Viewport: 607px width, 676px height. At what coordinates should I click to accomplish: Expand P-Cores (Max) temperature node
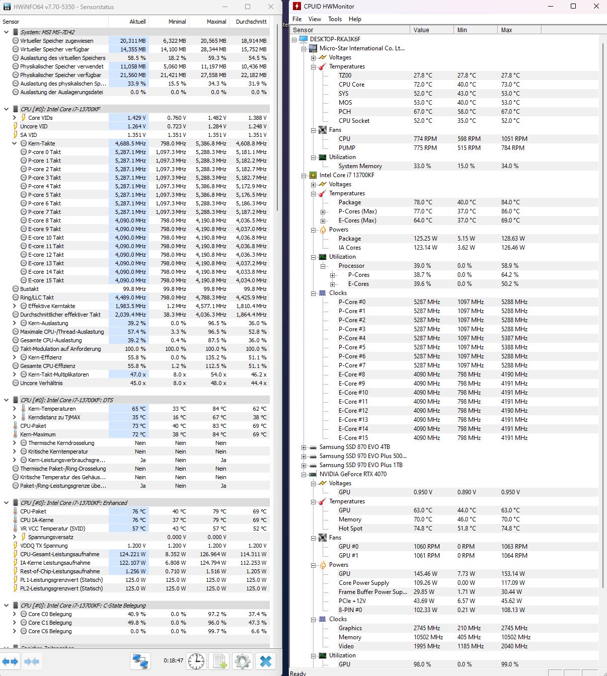pos(323,211)
